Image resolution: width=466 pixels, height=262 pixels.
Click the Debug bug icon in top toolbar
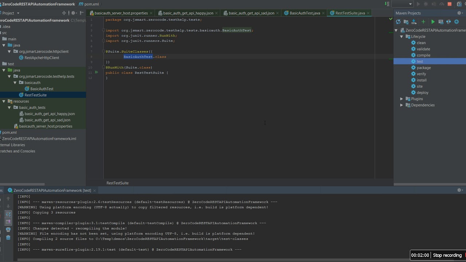426,4
